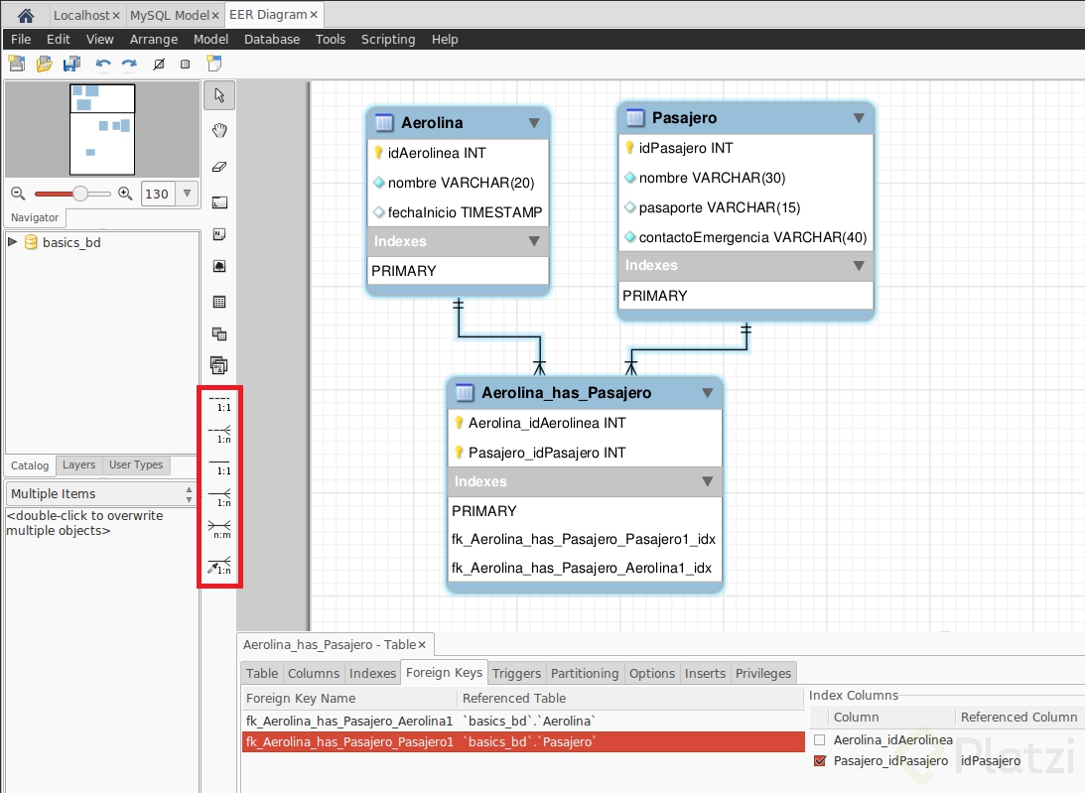
Task: Click the undo arrow in the toolbar
Action: (x=103, y=63)
